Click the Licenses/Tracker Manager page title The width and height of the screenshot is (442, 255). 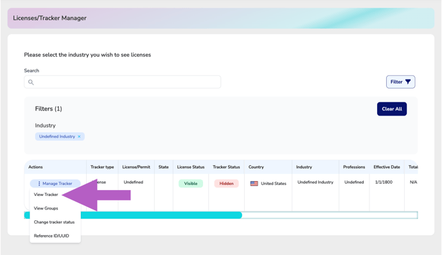click(49, 18)
